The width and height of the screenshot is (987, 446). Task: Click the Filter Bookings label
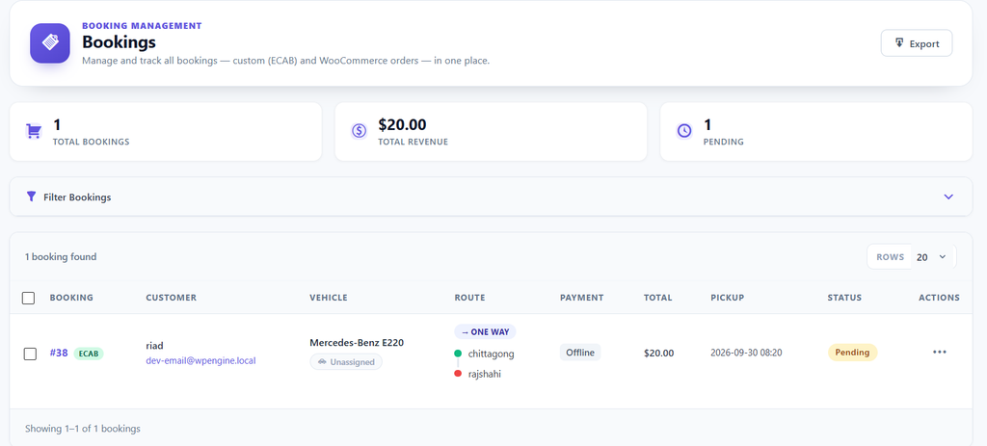point(77,197)
